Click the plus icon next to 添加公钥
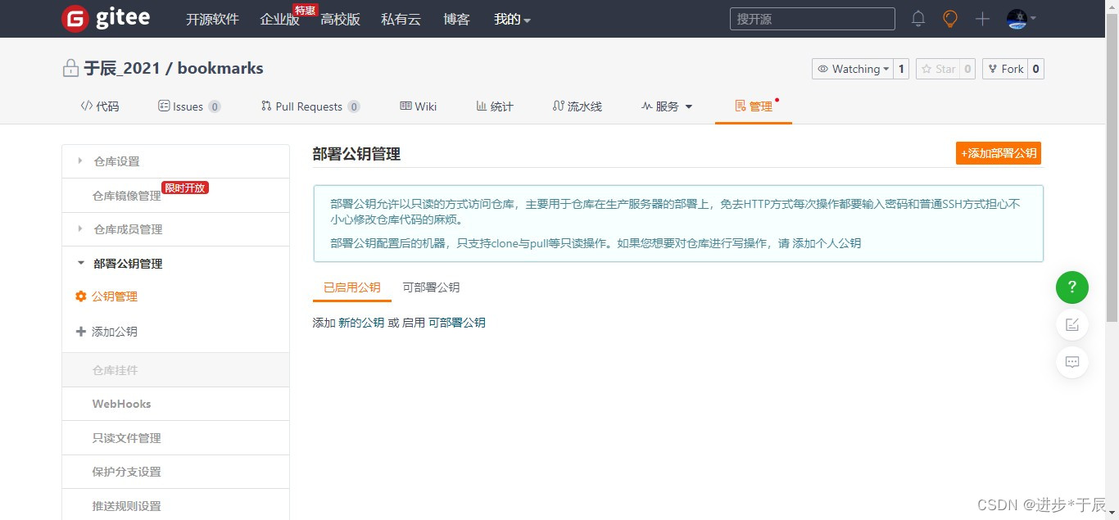This screenshot has width=1119, height=520. click(80, 331)
